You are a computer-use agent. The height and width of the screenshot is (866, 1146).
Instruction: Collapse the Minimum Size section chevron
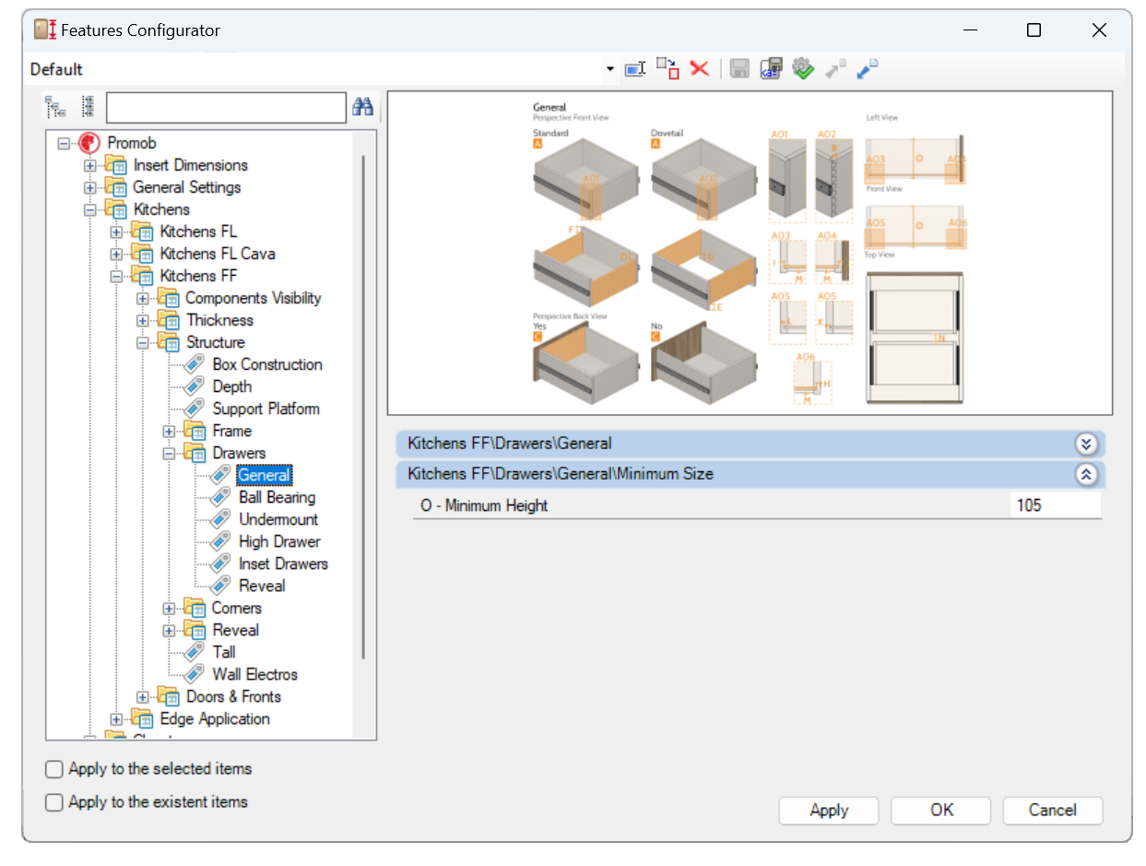tap(1086, 474)
